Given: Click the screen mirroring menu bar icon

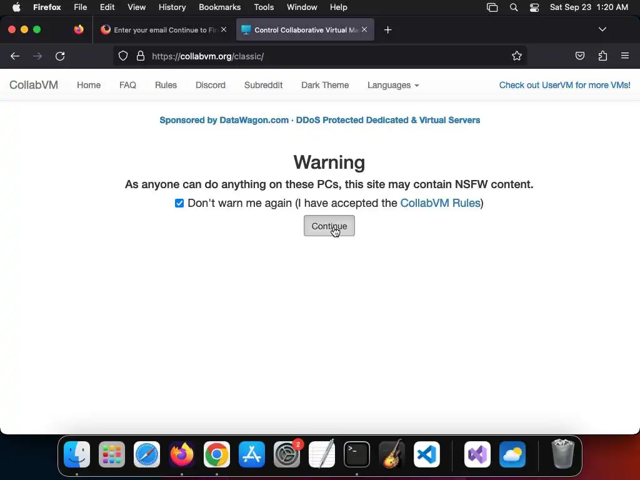Looking at the screenshot, I should (492, 7).
